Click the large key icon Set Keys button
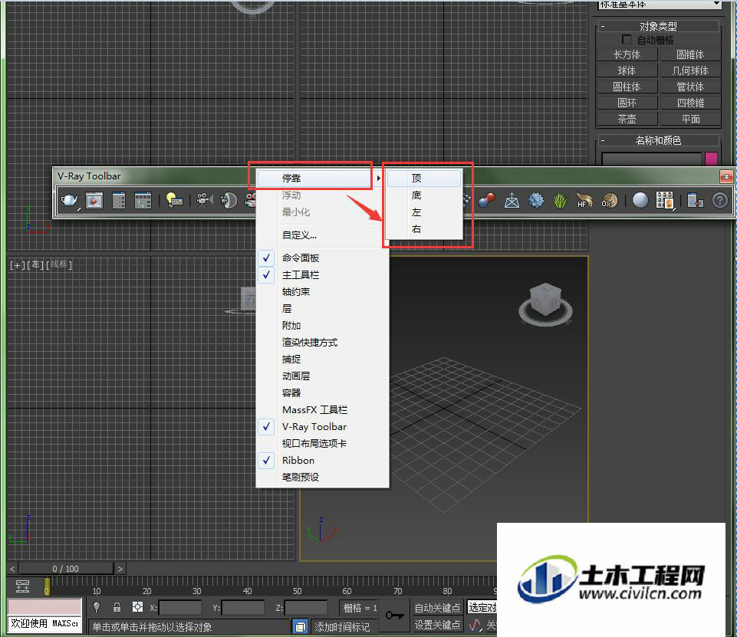The width and height of the screenshot is (737, 637). coord(394,616)
